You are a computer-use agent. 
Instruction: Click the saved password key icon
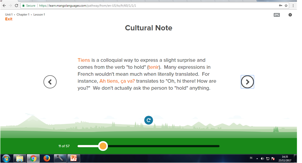pos(280,6)
